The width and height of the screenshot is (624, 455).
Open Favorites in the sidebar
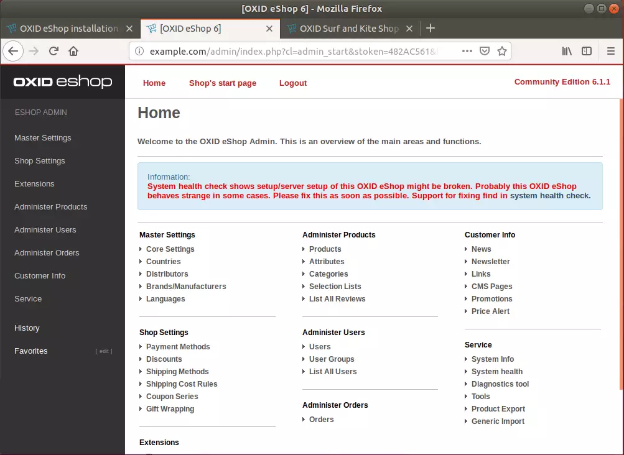point(30,351)
